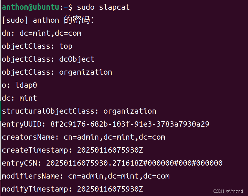Click the CSDN @Mintind watermark
The height and width of the screenshot is (196, 248).
point(228,191)
